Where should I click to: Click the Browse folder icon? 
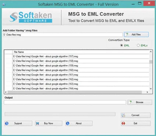[x=131, y=102]
